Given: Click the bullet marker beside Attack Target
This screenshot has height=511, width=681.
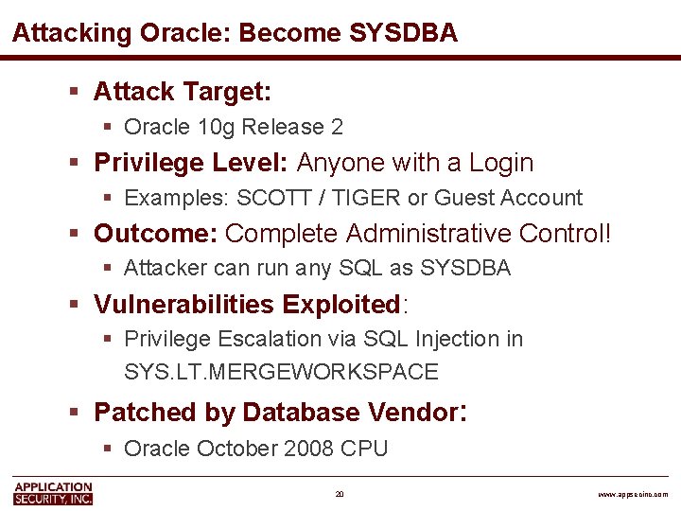Looking at the screenshot, I should coord(74,92).
